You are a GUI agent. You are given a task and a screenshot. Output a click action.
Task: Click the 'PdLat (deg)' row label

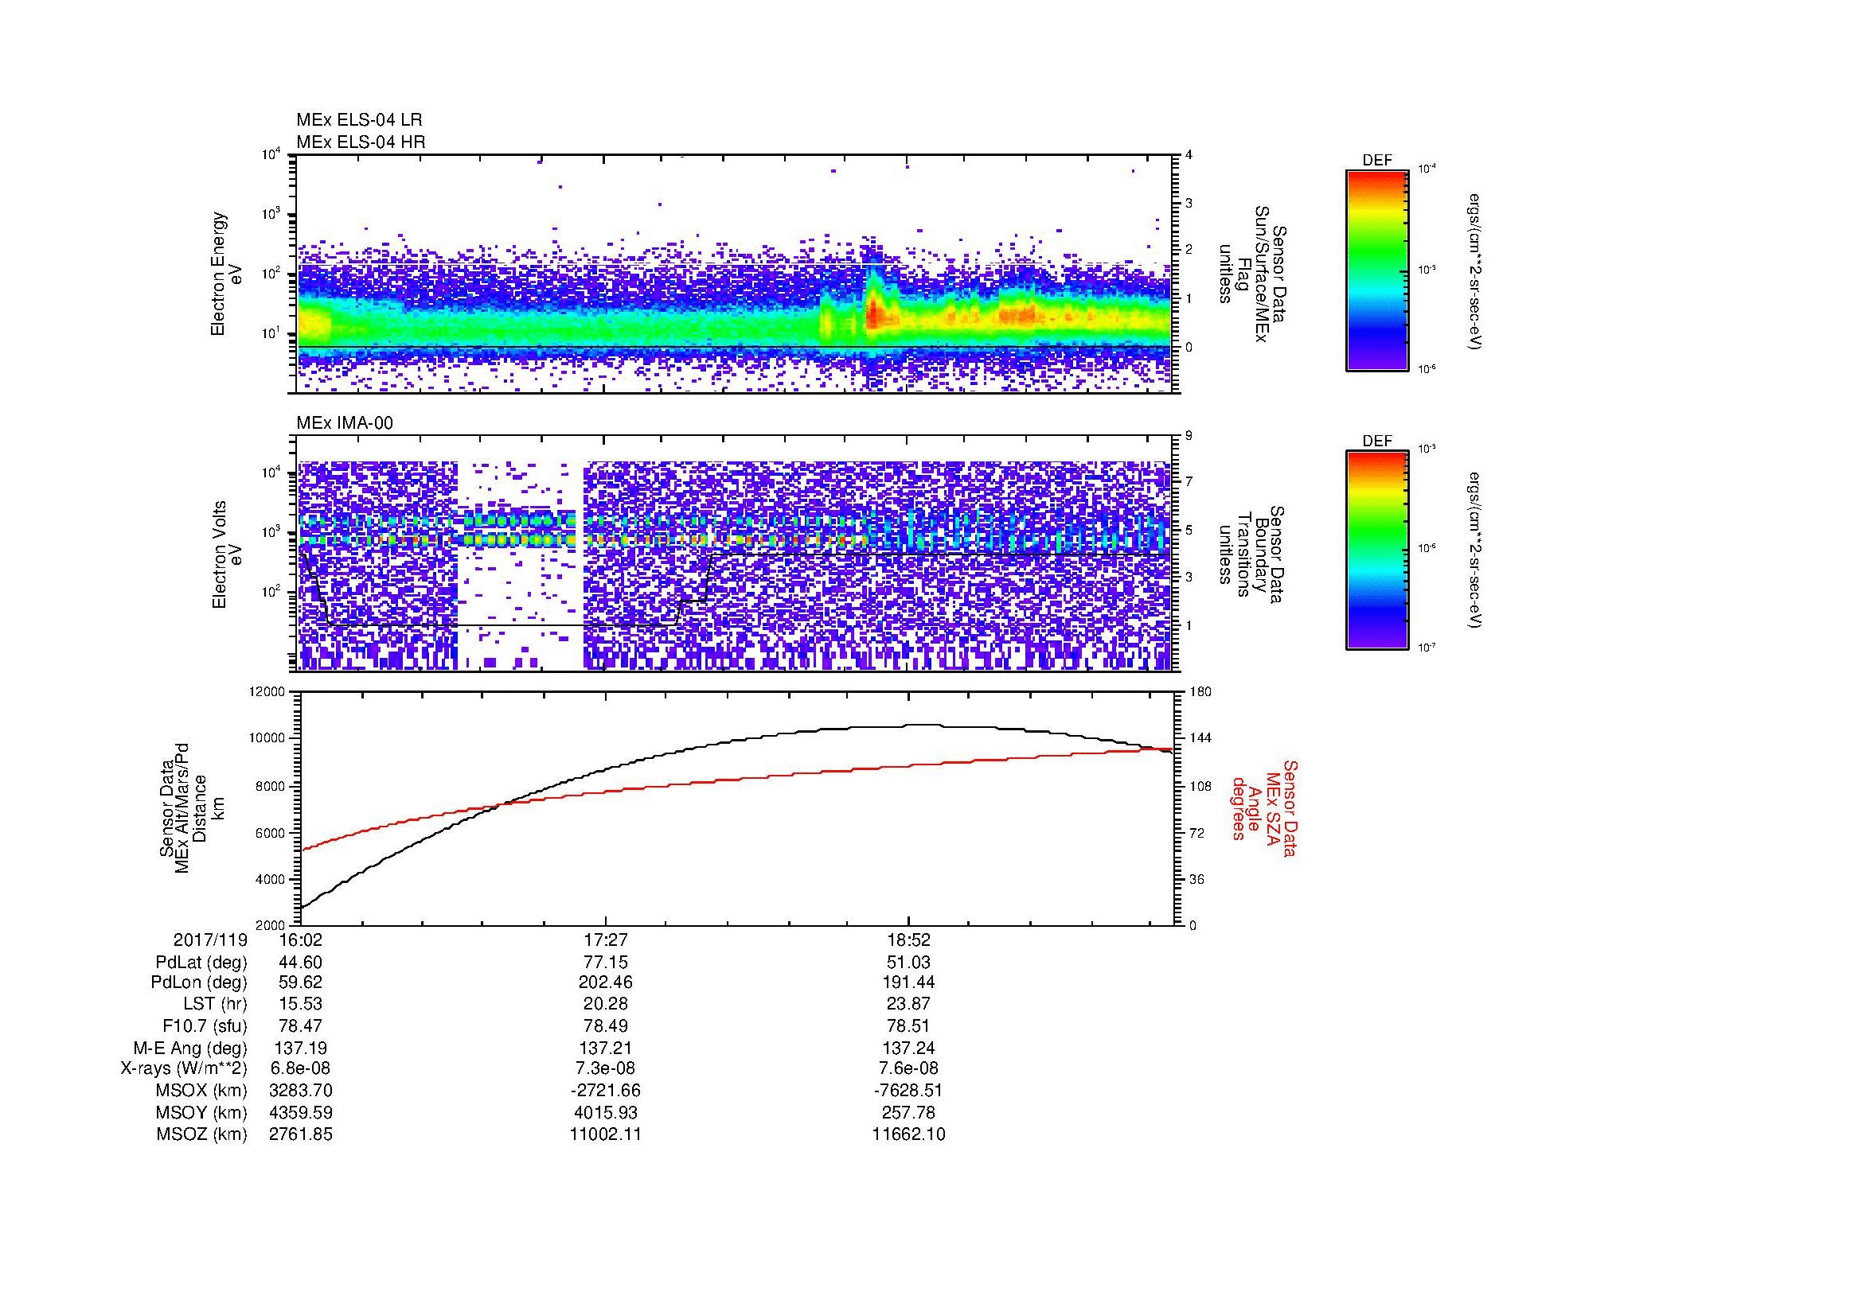[201, 963]
